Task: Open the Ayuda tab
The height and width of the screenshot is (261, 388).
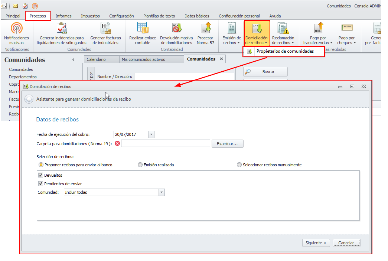Action: click(275, 16)
